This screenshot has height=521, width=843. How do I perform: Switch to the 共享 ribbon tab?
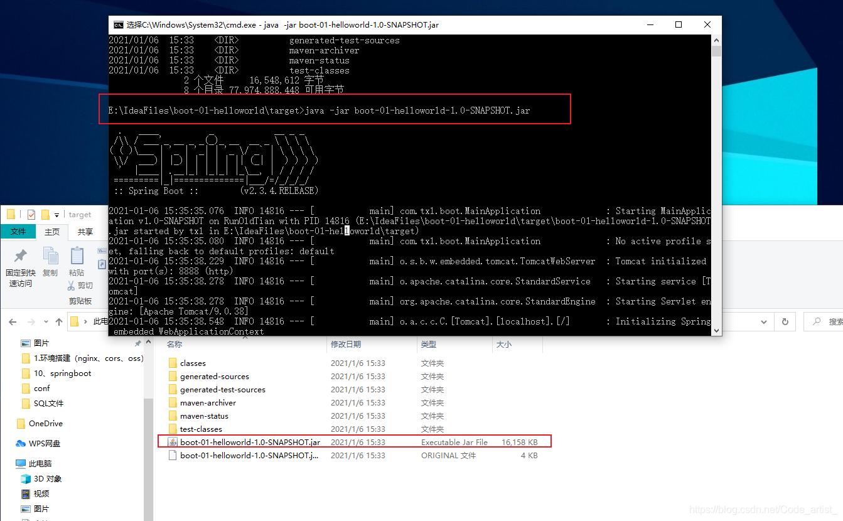[x=85, y=232]
